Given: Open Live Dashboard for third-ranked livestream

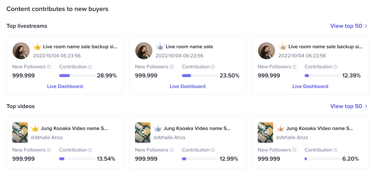Looking at the screenshot, I should point(310,86).
